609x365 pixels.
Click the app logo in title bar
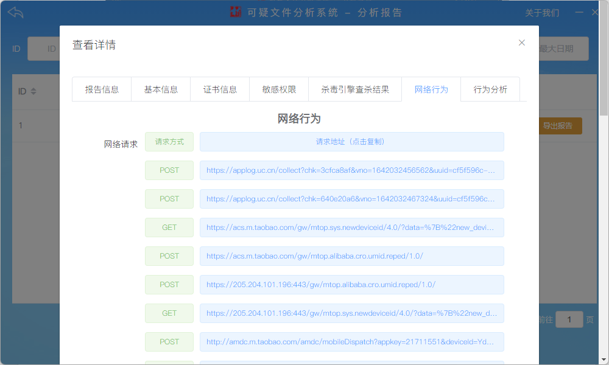click(236, 12)
